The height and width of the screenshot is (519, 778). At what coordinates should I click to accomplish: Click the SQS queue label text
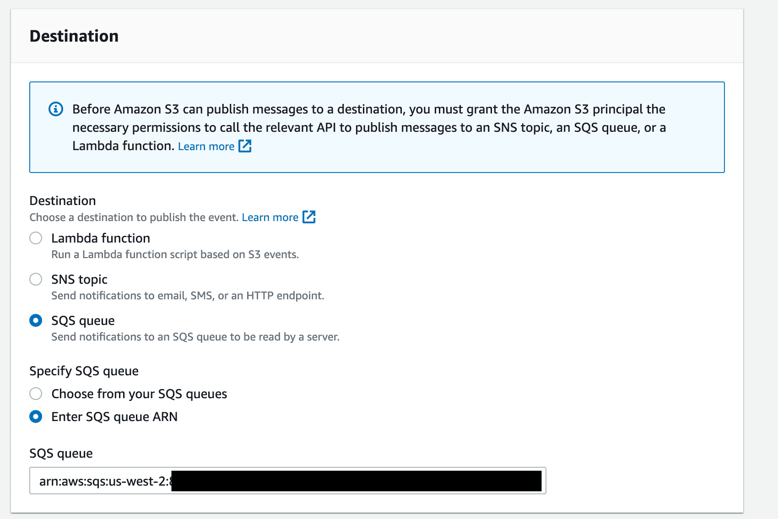tap(83, 320)
